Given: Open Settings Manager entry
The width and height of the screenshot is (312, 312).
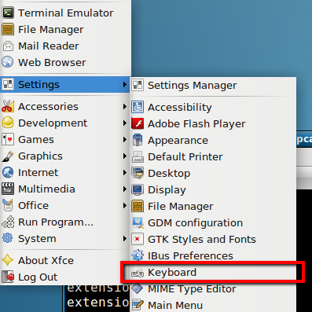Looking at the screenshot, I should point(213,85).
